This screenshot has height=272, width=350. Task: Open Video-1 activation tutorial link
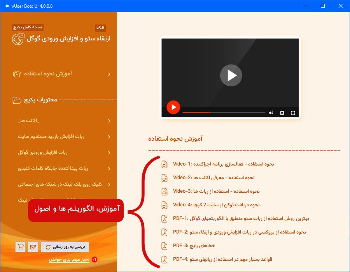click(x=224, y=164)
